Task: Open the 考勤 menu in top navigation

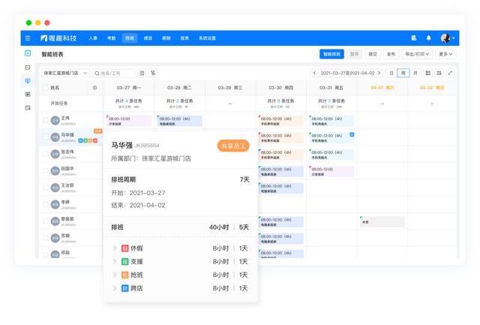Action: pos(111,38)
